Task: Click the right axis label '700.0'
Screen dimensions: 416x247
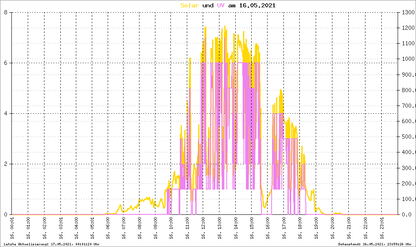Action: [x=409, y=106]
